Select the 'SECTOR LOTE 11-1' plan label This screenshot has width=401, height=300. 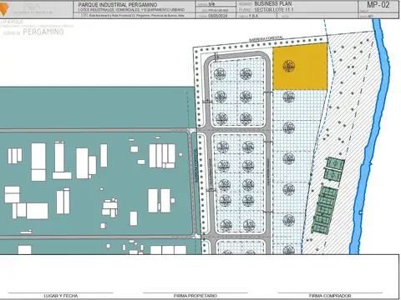[274, 10]
